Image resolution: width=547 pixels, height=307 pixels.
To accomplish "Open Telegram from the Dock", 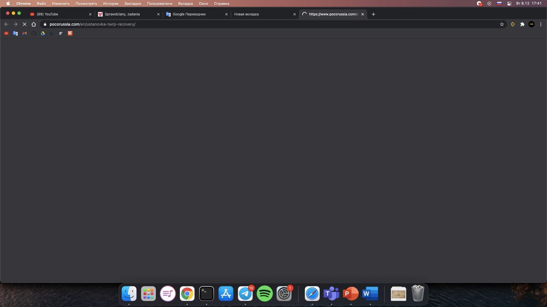I will point(245,293).
